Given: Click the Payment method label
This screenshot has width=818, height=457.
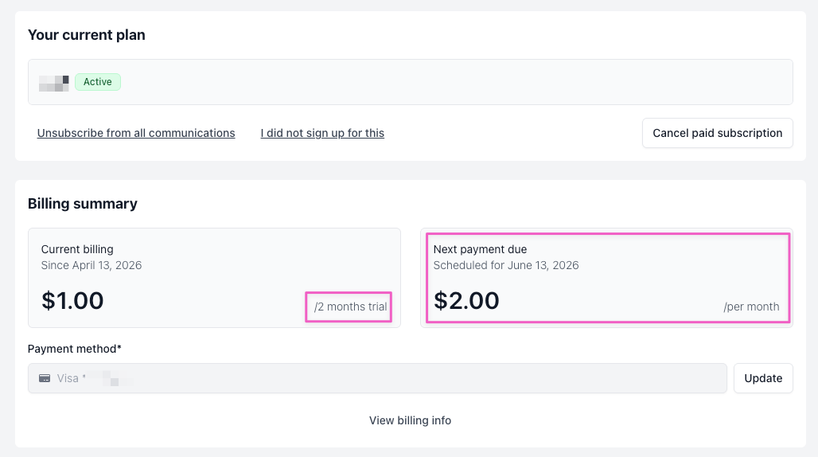Looking at the screenshot, I should coord(75,349).
